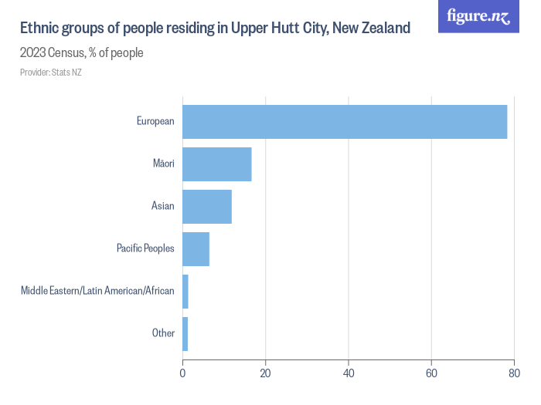Click the 2023 Census subtitle

point(81,53)
